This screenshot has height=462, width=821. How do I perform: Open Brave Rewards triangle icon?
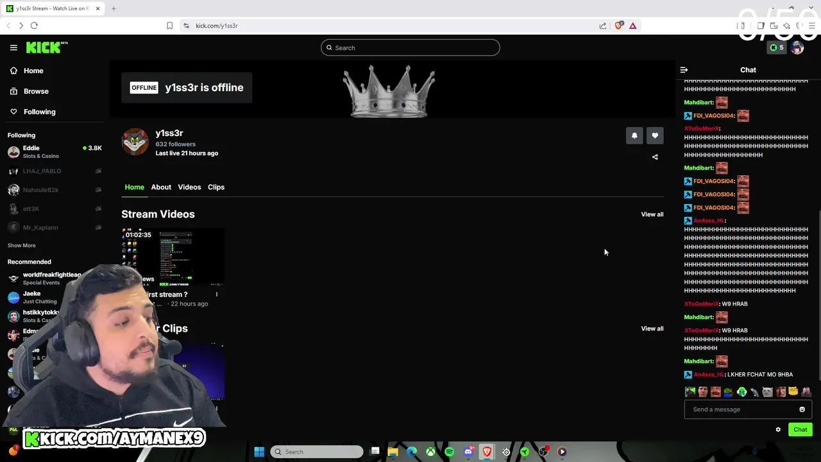tap(632, 26)
